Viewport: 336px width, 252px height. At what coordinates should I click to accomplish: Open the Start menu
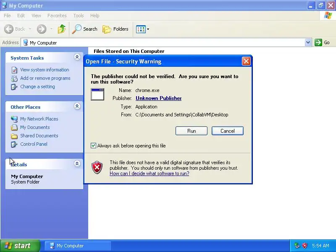coord(20,246)
